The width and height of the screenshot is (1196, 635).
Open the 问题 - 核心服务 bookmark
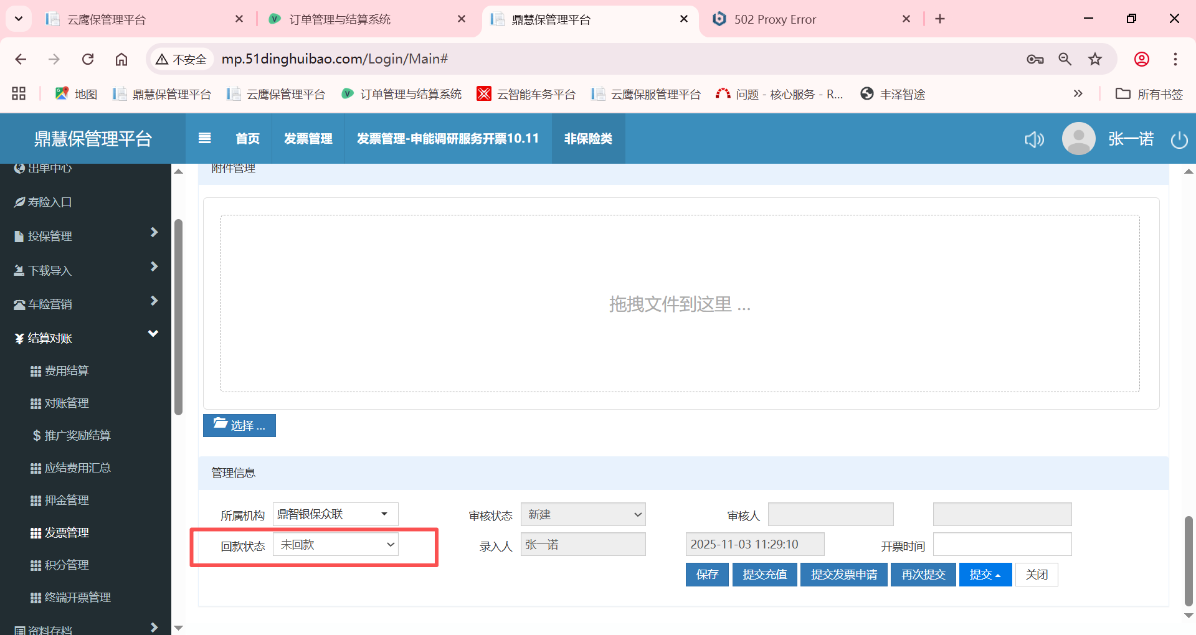pos(779,94)
